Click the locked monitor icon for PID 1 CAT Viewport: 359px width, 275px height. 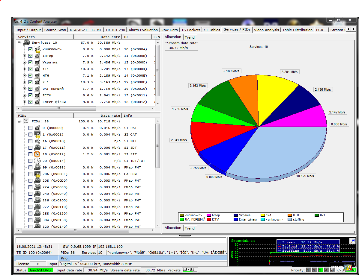37,135
